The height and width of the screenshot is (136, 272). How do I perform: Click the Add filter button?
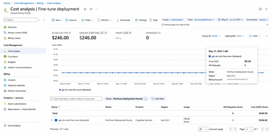(158, 99)
